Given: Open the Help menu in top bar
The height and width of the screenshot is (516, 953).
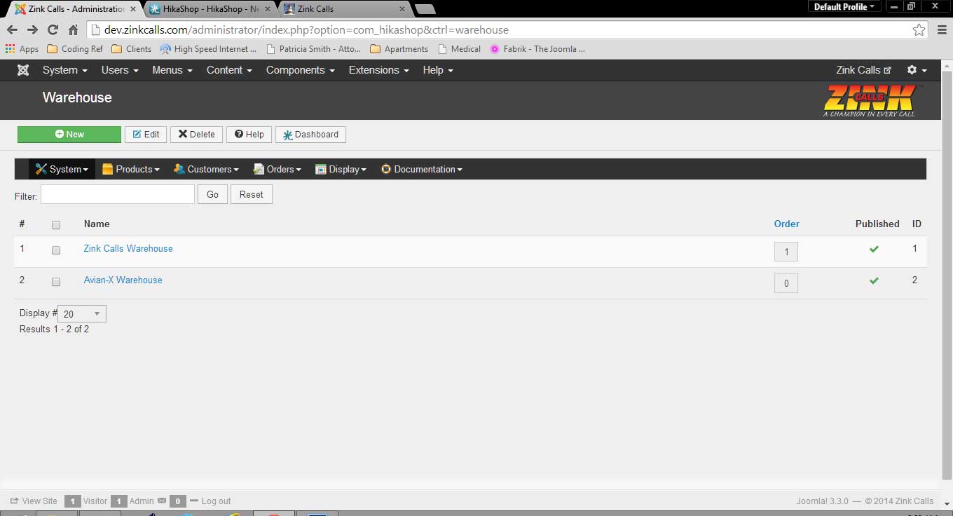Looking at the screenshot, I should click(x=438, y=70).
